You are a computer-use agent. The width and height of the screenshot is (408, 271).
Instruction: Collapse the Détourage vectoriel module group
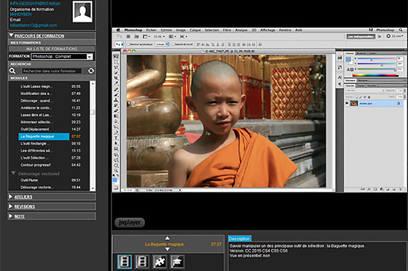click(x=13, y=173)
